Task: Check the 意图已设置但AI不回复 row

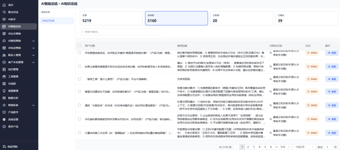Action: coord(80,91)
